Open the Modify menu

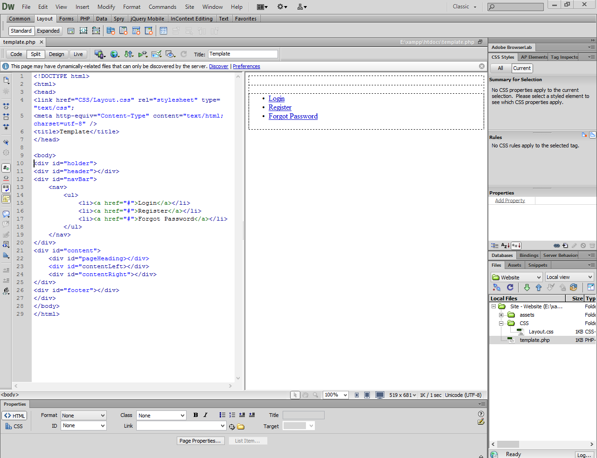click(106, 7)
